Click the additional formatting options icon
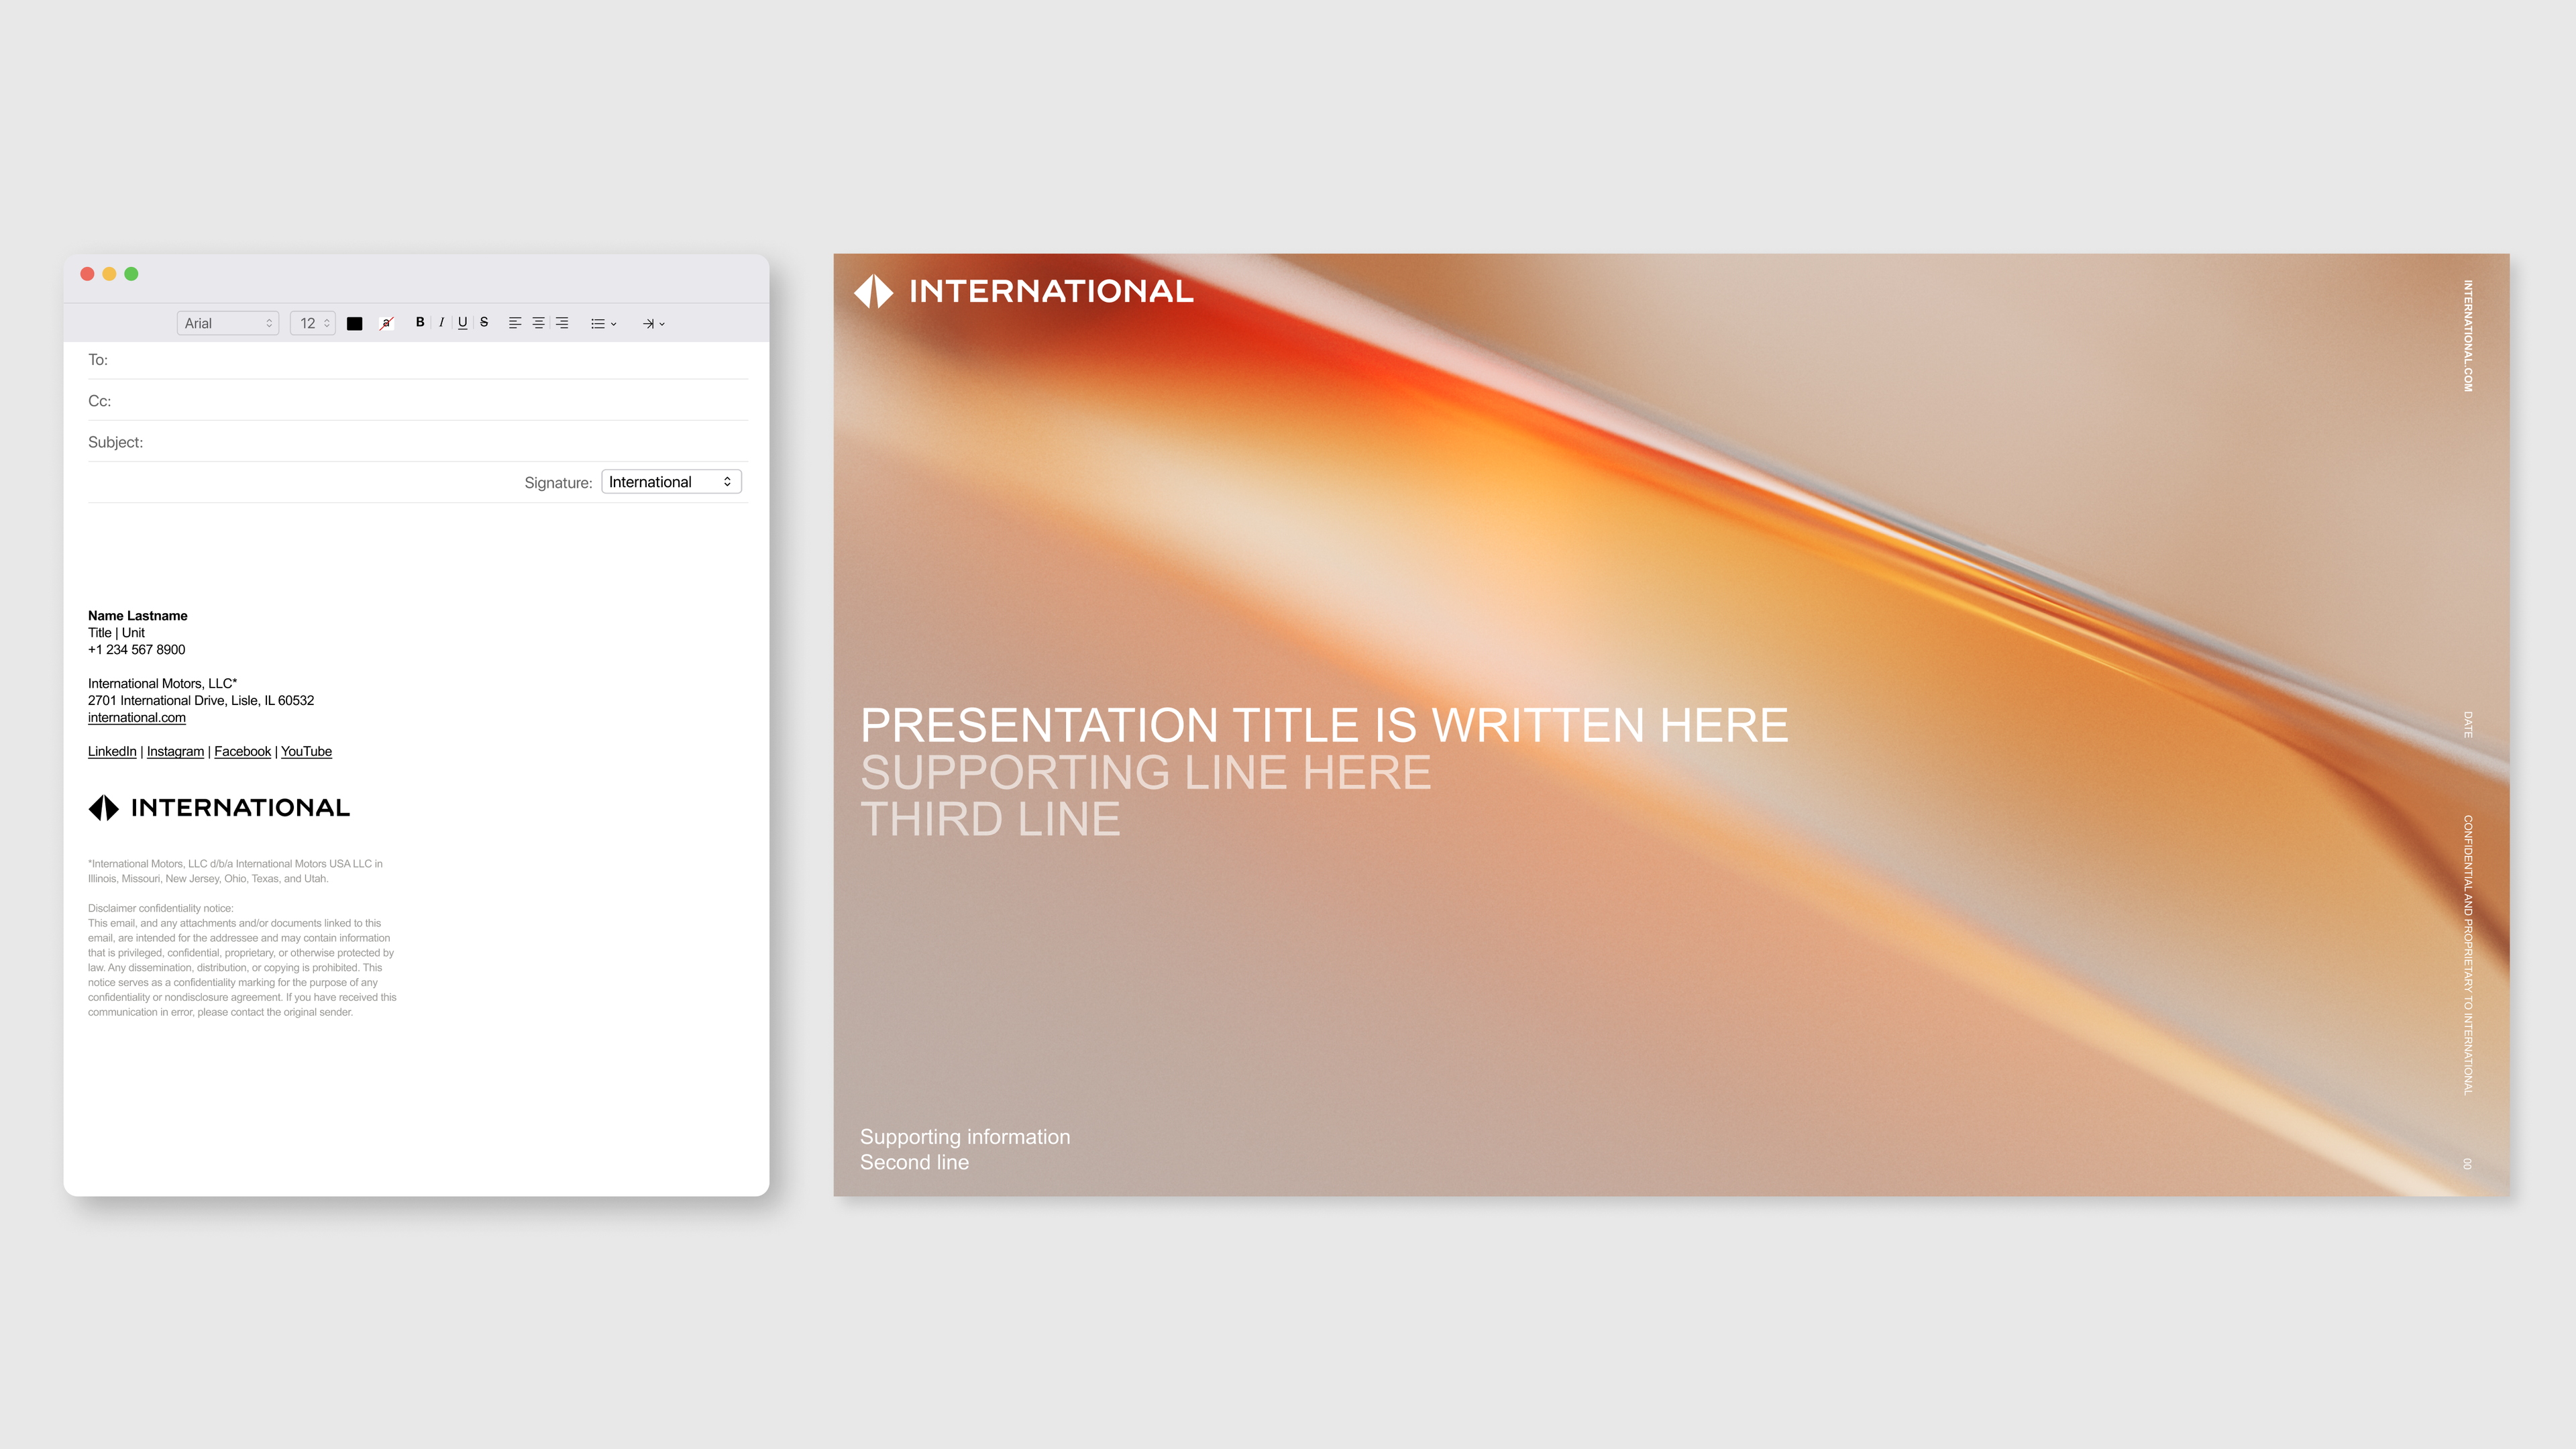This screenshot has width=2576, height=1449. point(656,322)
